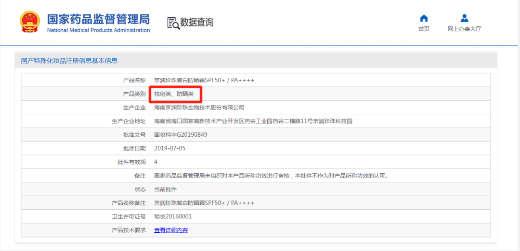Click the approval date 2019-07-05
The width and height of the screenshot is (520, 251).
coord(169,148)
